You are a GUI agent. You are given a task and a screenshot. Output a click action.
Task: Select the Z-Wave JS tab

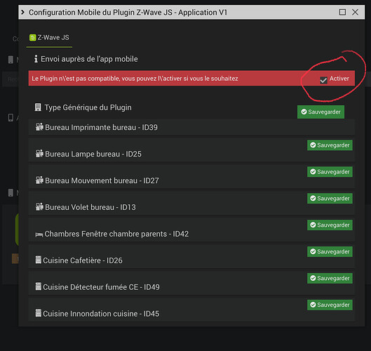click(x=49, y=38)
